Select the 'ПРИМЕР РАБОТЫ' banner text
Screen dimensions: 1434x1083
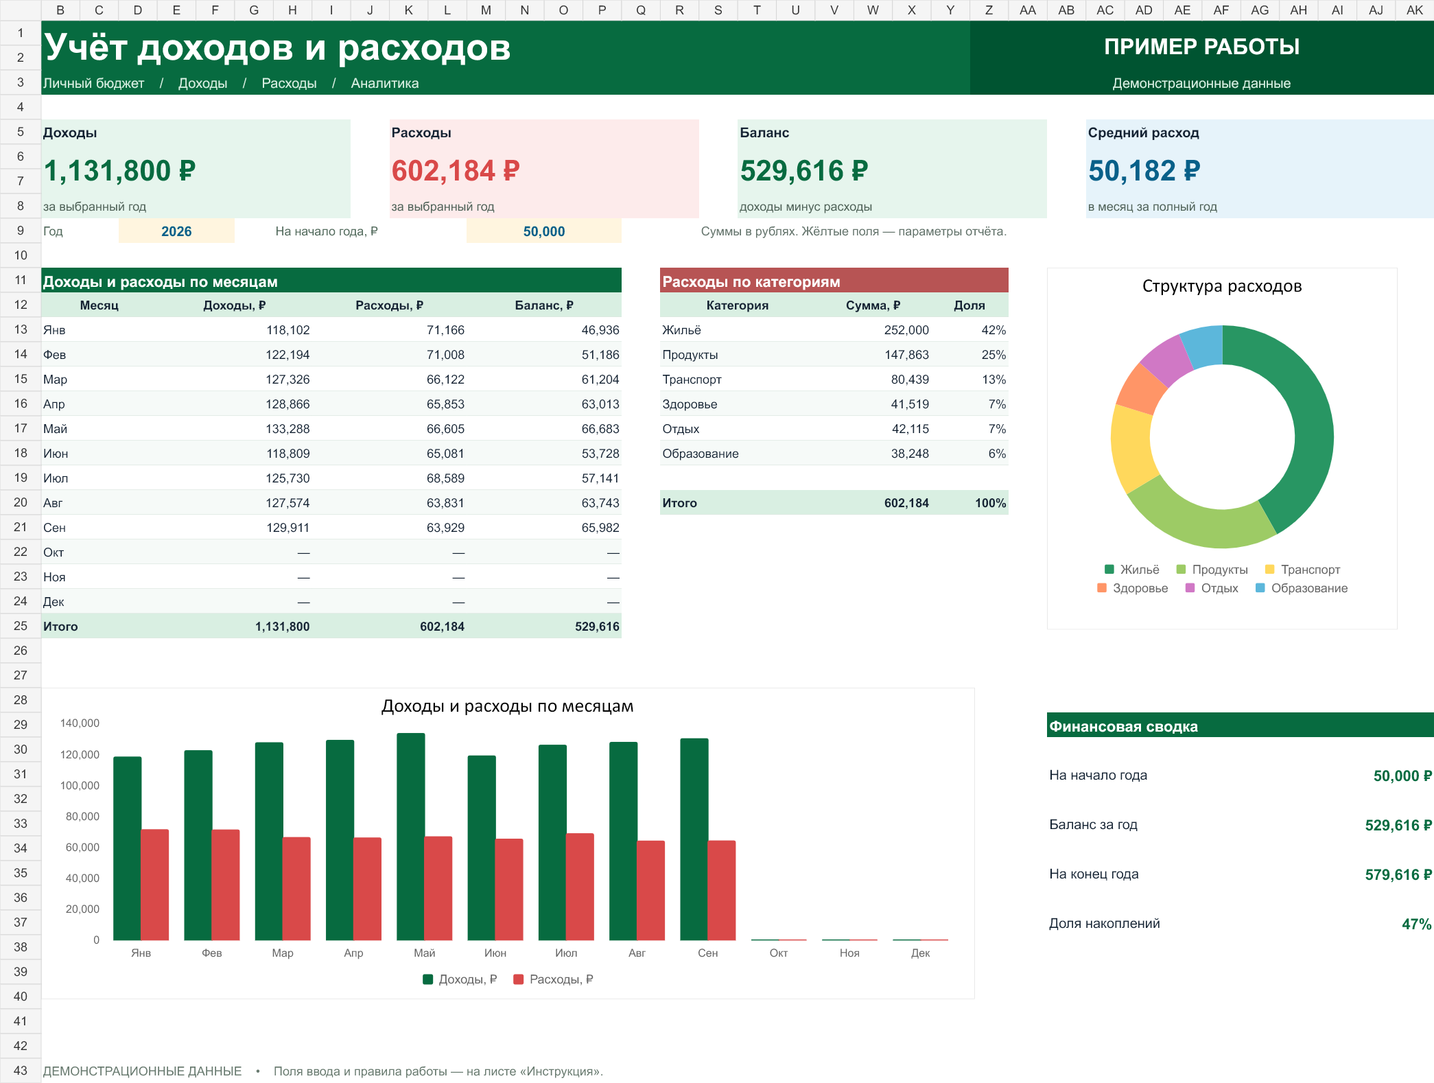1201,46
